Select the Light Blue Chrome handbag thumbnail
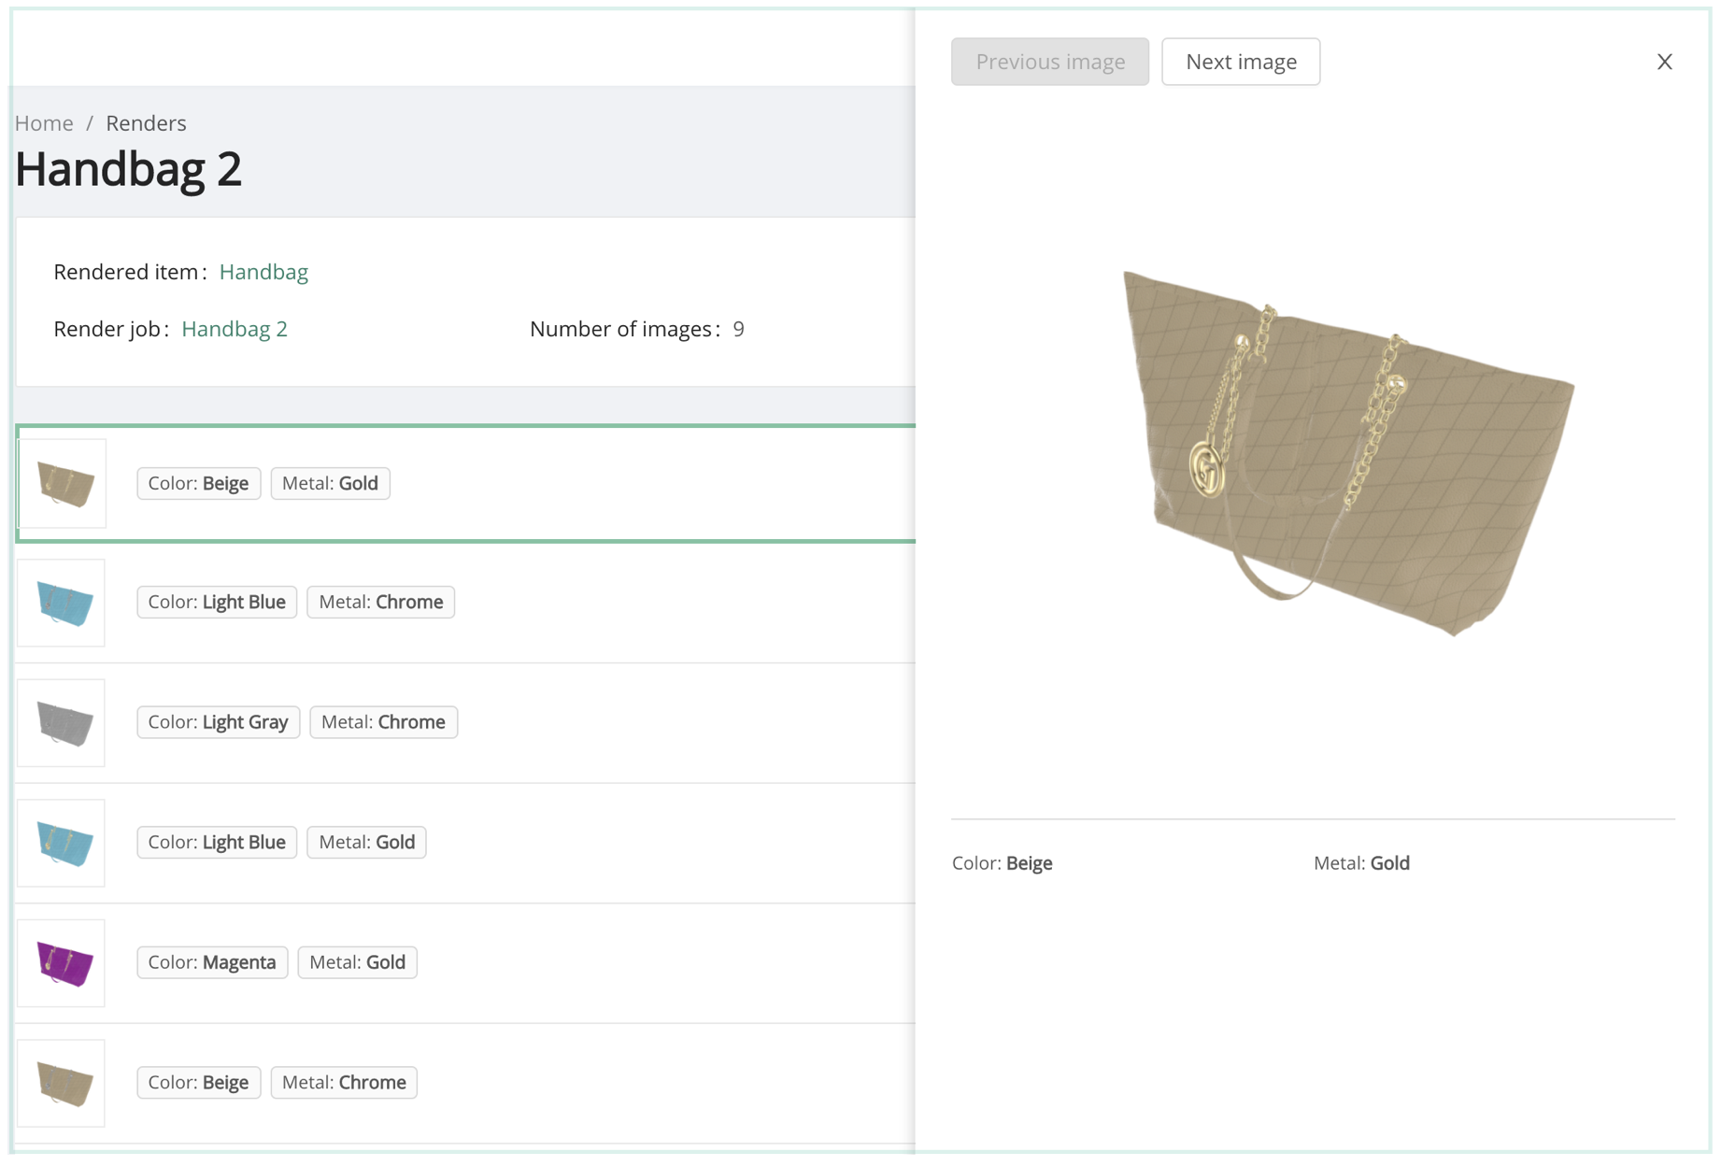This screenshot has width=1721, height=1166. 63,603
